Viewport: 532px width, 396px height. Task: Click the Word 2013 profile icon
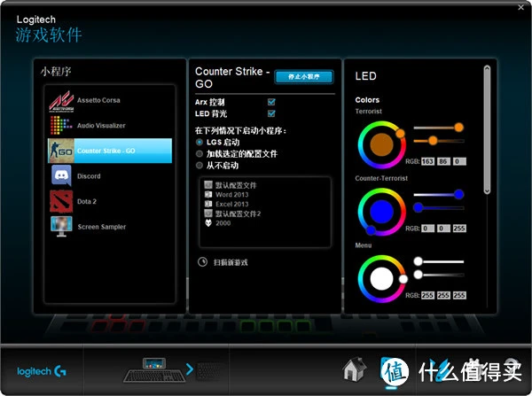coord(208,194)
